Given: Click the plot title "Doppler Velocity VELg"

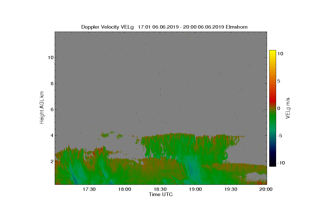Looking at the screenshot, I should click(x=107, y=27).
